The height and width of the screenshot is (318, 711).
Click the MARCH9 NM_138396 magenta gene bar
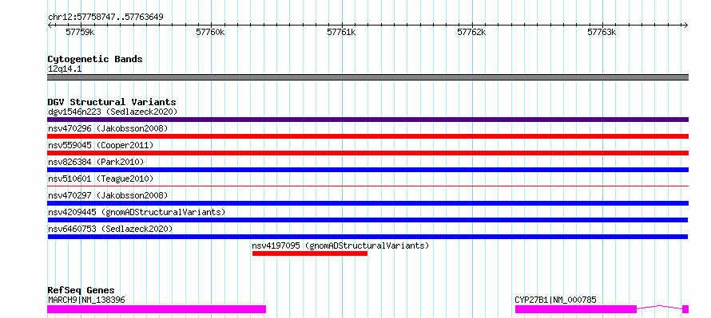tap(157, 309)
